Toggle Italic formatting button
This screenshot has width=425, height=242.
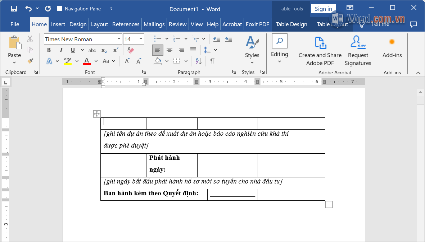point(61,50)
